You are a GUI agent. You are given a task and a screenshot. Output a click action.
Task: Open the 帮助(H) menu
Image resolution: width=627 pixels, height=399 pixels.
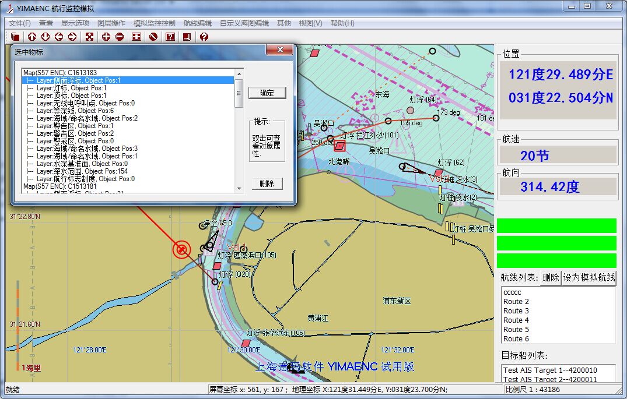point(343,23)
